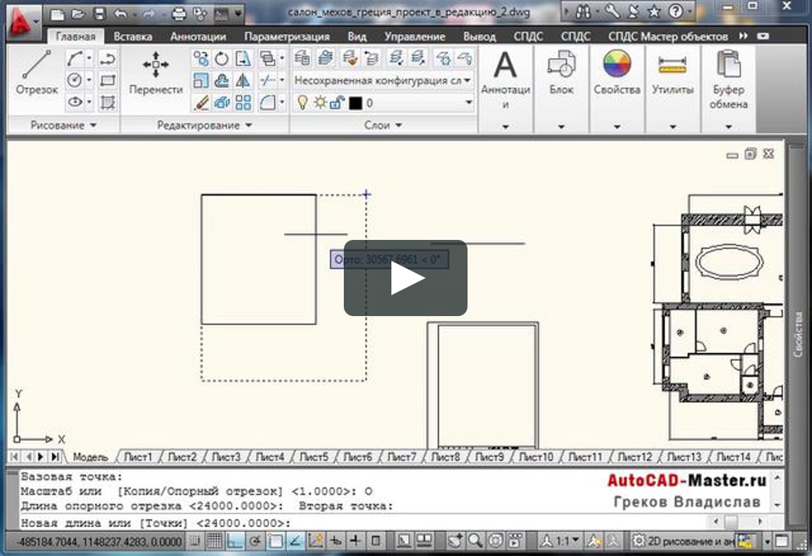Switch to the Вставка ribbon tab

[133, 36]
